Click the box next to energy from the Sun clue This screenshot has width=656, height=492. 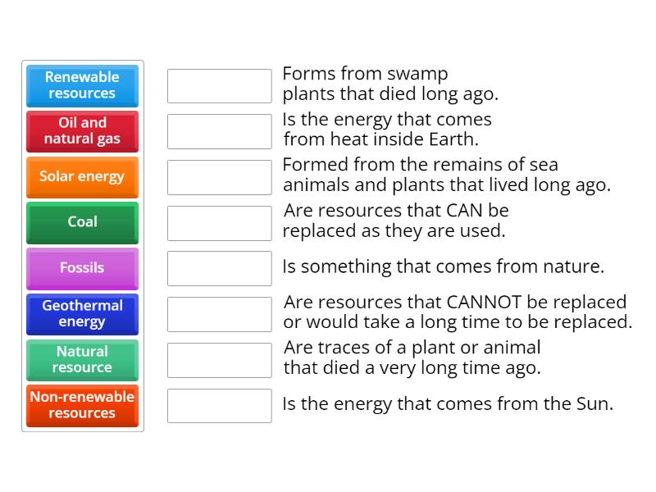[x=219, y=405]
